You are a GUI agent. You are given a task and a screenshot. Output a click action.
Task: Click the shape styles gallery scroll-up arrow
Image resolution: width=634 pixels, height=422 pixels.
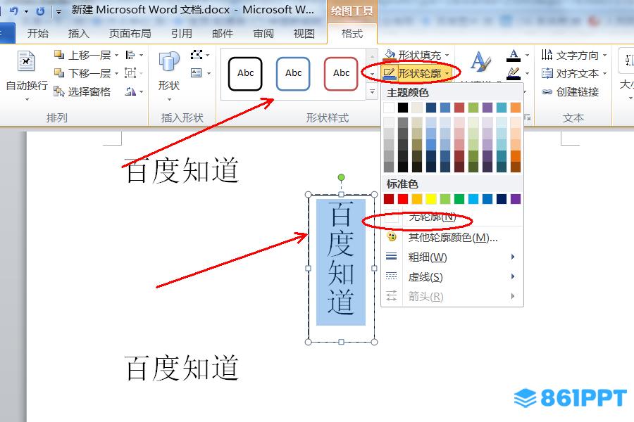pyautogui.click(x=372, y=56)
